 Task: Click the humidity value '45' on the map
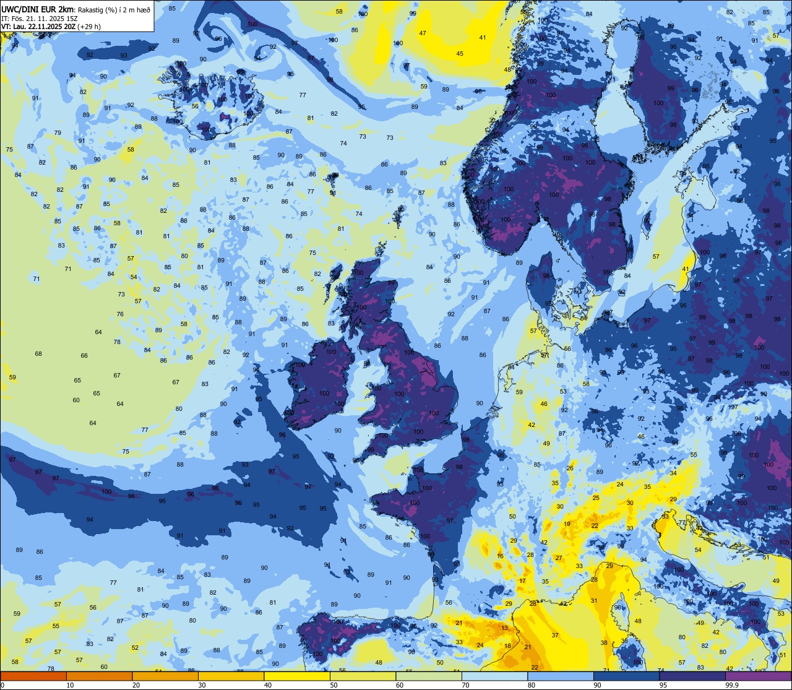(460, 54)
